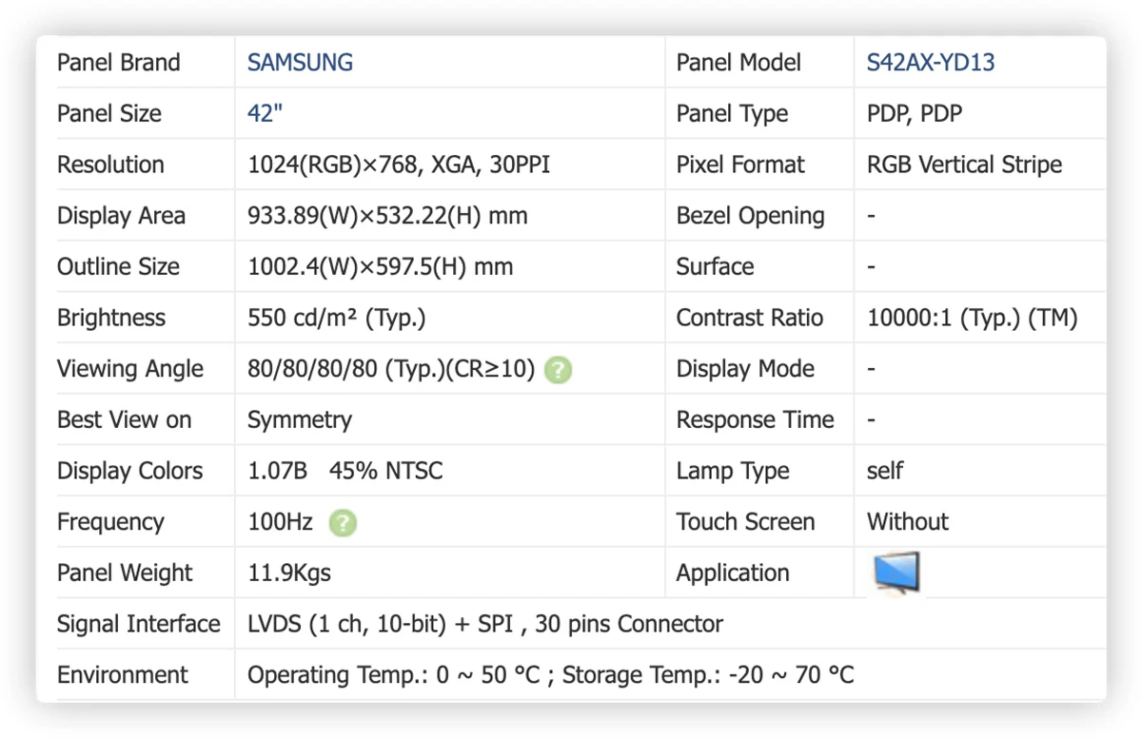Viewport: 1142px width, 738px height.
Task: Click the Viewing Angle label
Action: pos(130,369)
